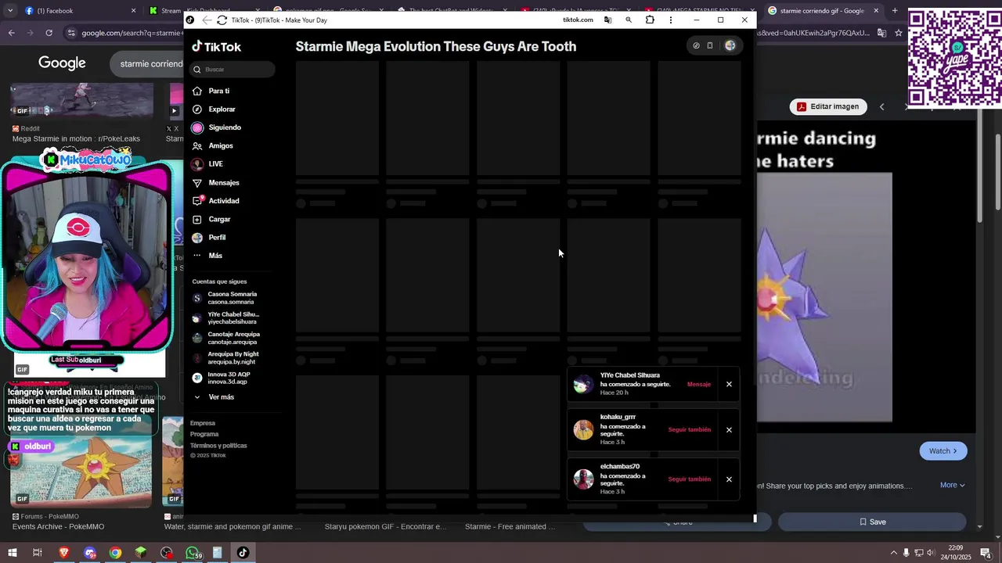The width and height of the screenshot is (1002, 563).
Task: Click Seguir también for elchambas70
Action: pyautogui.click(x=690, y=479)
